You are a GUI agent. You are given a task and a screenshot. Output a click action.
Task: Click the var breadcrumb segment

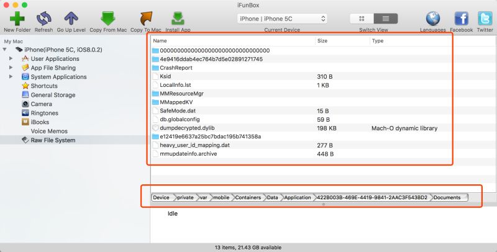204,197
